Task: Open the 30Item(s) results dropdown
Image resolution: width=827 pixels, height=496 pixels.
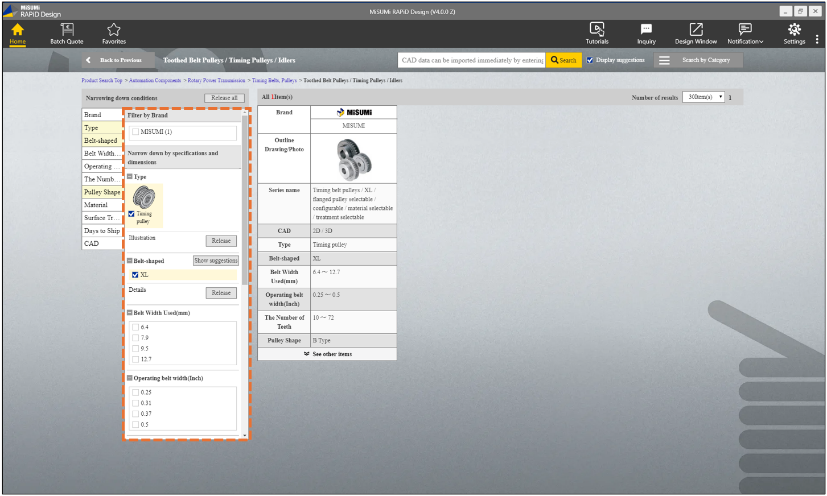Action: 703,97
